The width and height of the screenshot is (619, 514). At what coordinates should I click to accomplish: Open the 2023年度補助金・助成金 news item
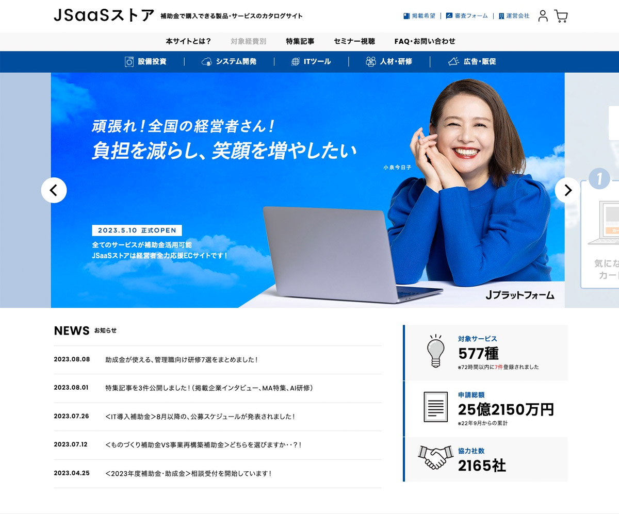point(188,473)
